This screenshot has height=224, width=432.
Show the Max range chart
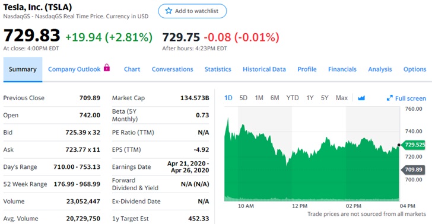(x=342, y=98)
